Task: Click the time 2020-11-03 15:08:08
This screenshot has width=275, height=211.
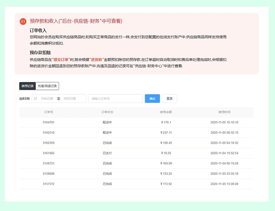Action: point(224,184)
